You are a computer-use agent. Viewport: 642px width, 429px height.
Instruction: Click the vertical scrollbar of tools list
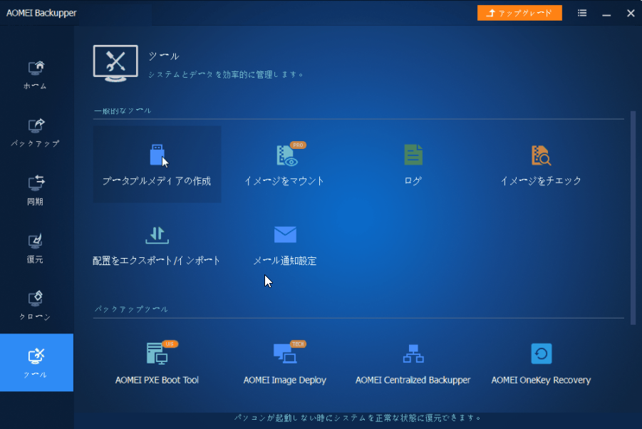click(633, 217)
